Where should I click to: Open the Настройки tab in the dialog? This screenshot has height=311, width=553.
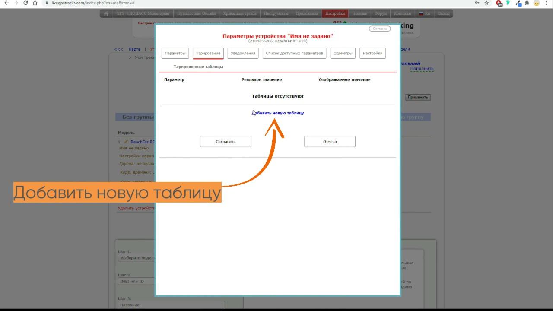[x=372, y=53]
